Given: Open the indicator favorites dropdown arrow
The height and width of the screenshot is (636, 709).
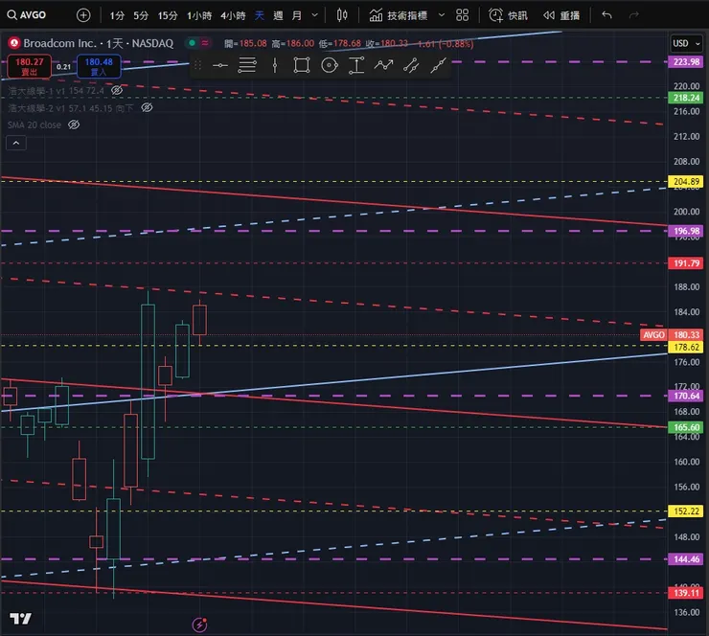Looking at the screenshot, I should pos(442,15).
